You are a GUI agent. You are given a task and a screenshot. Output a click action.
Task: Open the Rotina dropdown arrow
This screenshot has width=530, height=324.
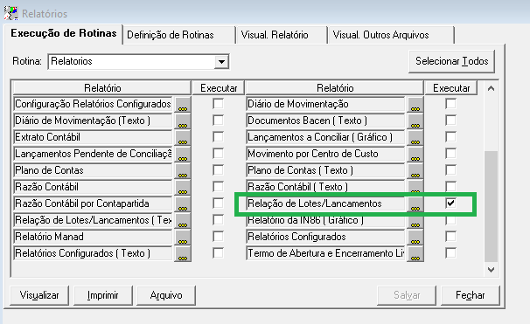[221, 62]
